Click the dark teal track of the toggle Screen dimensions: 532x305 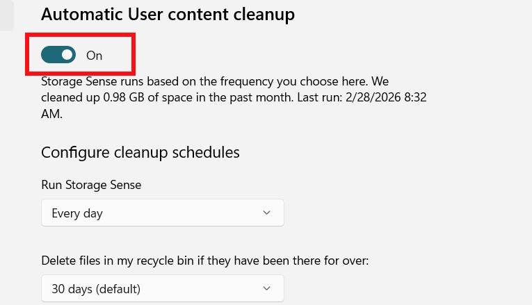click(x=50, y=54)
